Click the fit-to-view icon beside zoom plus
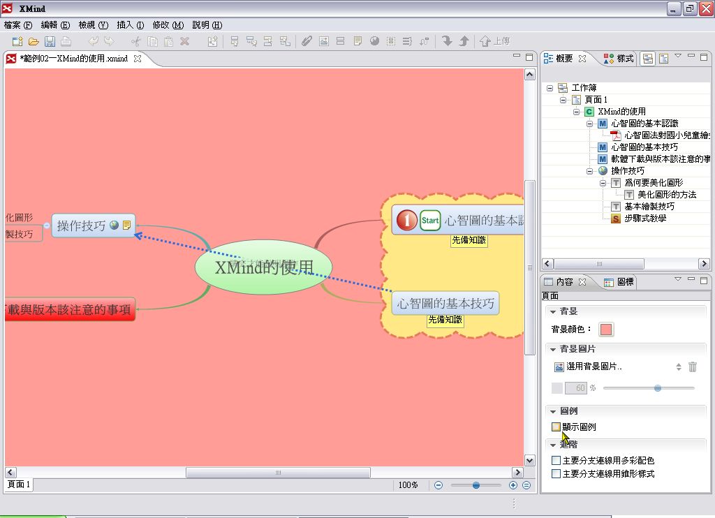 pos(526,485)
